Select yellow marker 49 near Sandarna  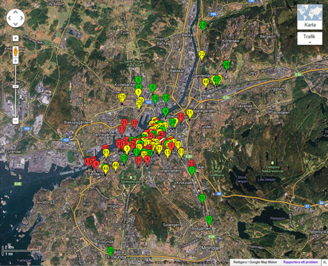pyautogui.click(x=106, y=168)
